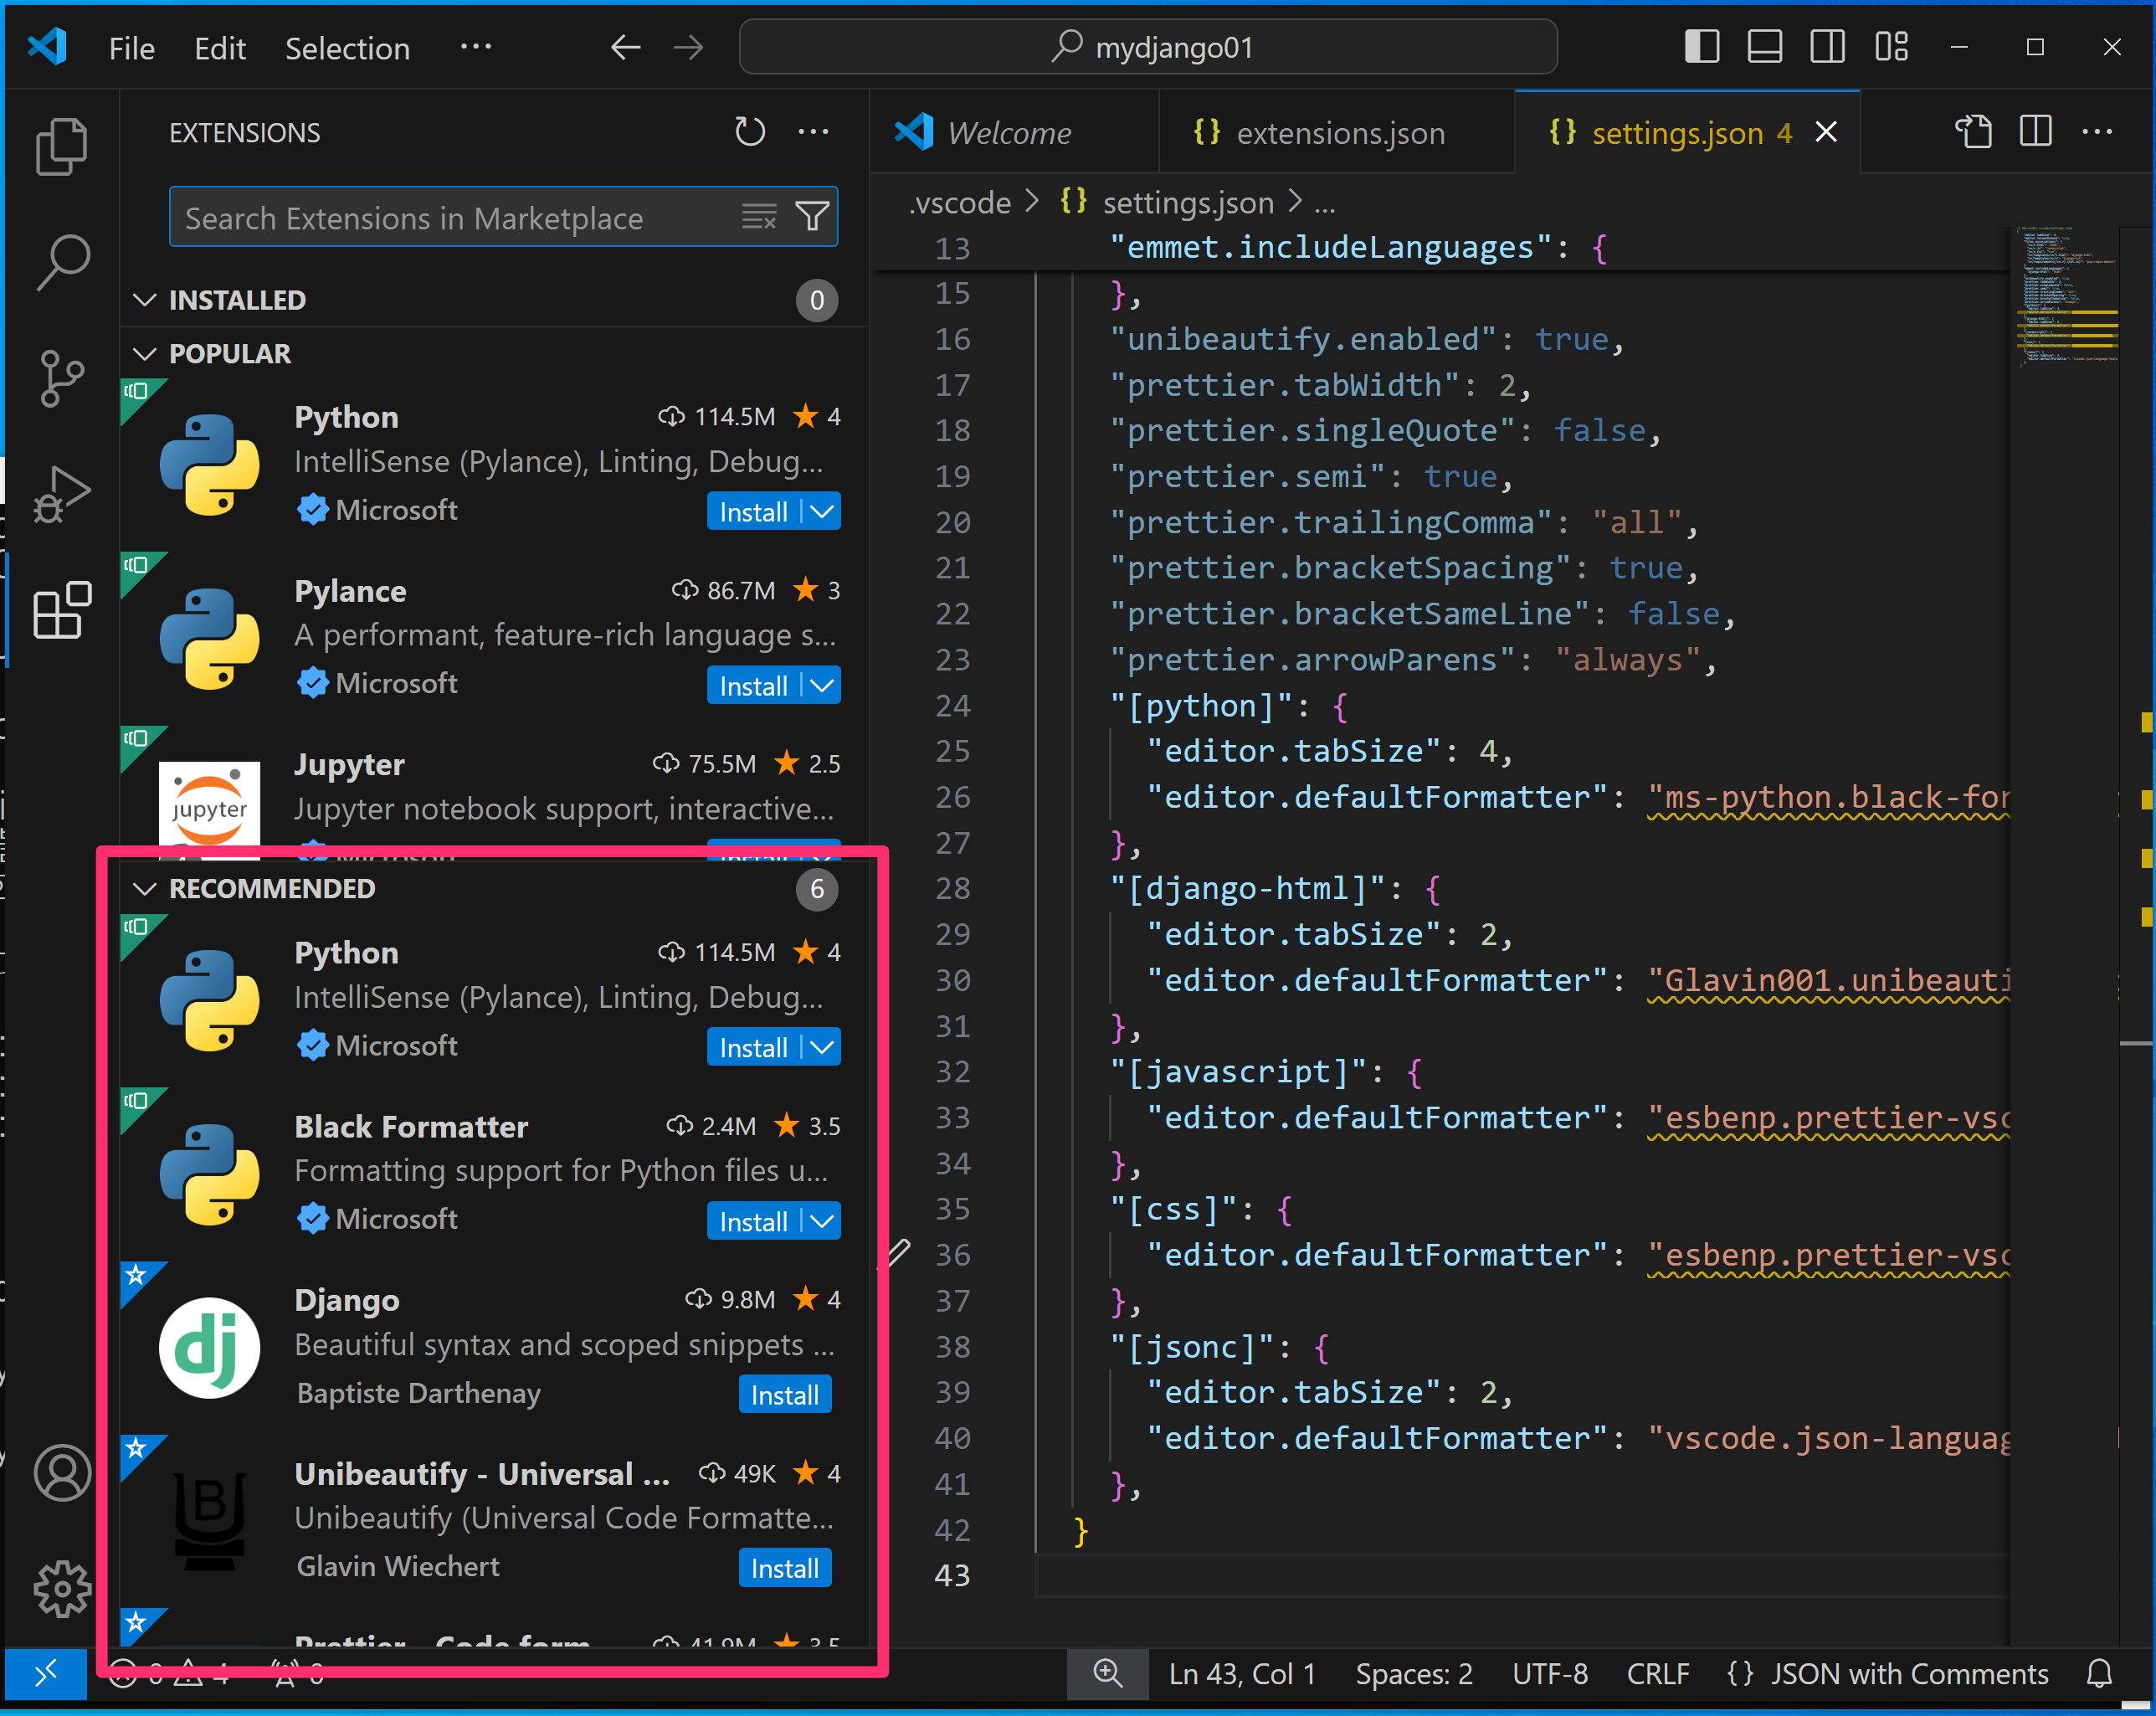Click the editor minimap preview
This screenshot has height=1716, width=2156.
(x=2066, y=297)
